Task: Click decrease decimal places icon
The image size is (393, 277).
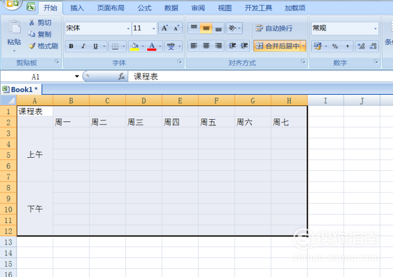Action: click(x=373, y=47)
